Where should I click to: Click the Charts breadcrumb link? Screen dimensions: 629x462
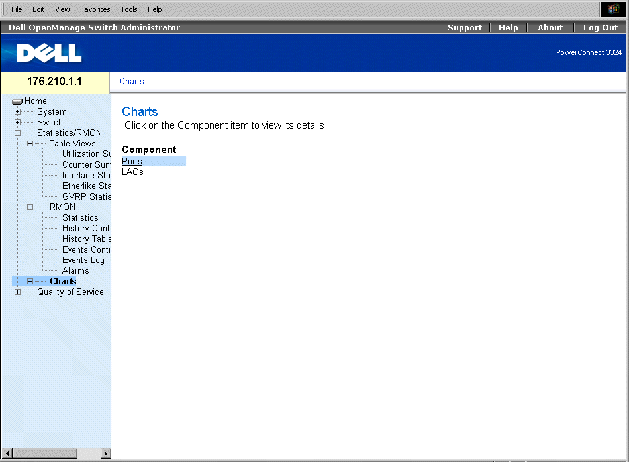pos(132,81)
